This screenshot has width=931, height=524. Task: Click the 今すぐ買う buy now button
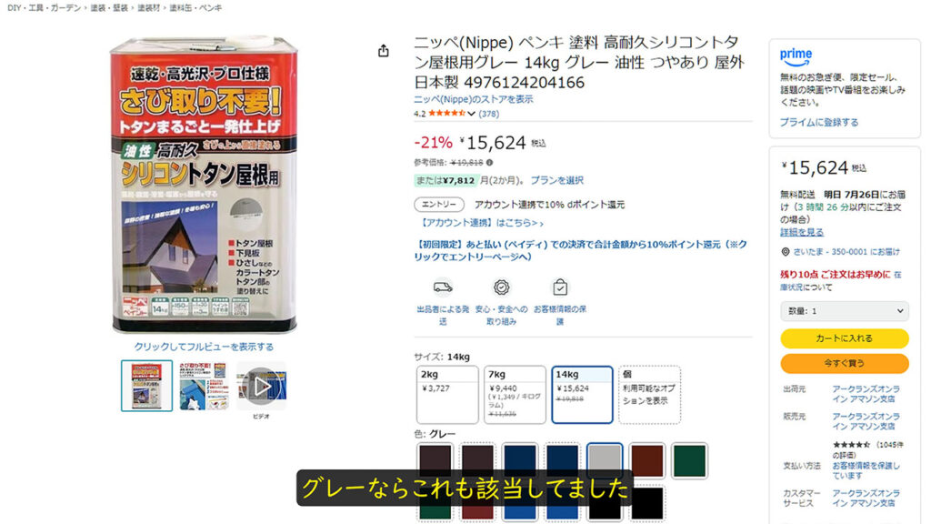pyautogui.click(x=845, y=363)
